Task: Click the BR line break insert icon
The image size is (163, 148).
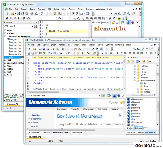Action: pyautogui.click(x=61, y=53)
